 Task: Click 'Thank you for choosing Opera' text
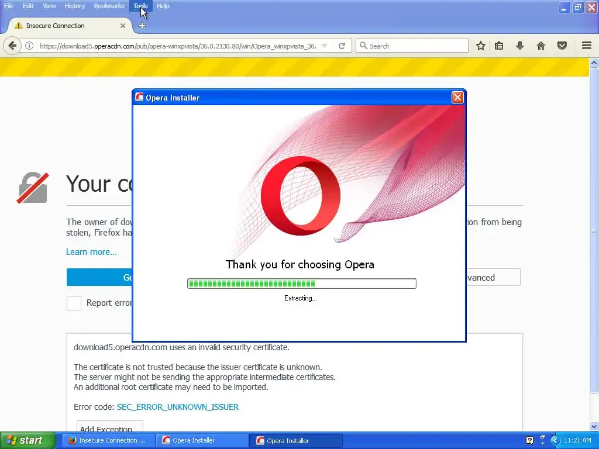coord(300,265)
